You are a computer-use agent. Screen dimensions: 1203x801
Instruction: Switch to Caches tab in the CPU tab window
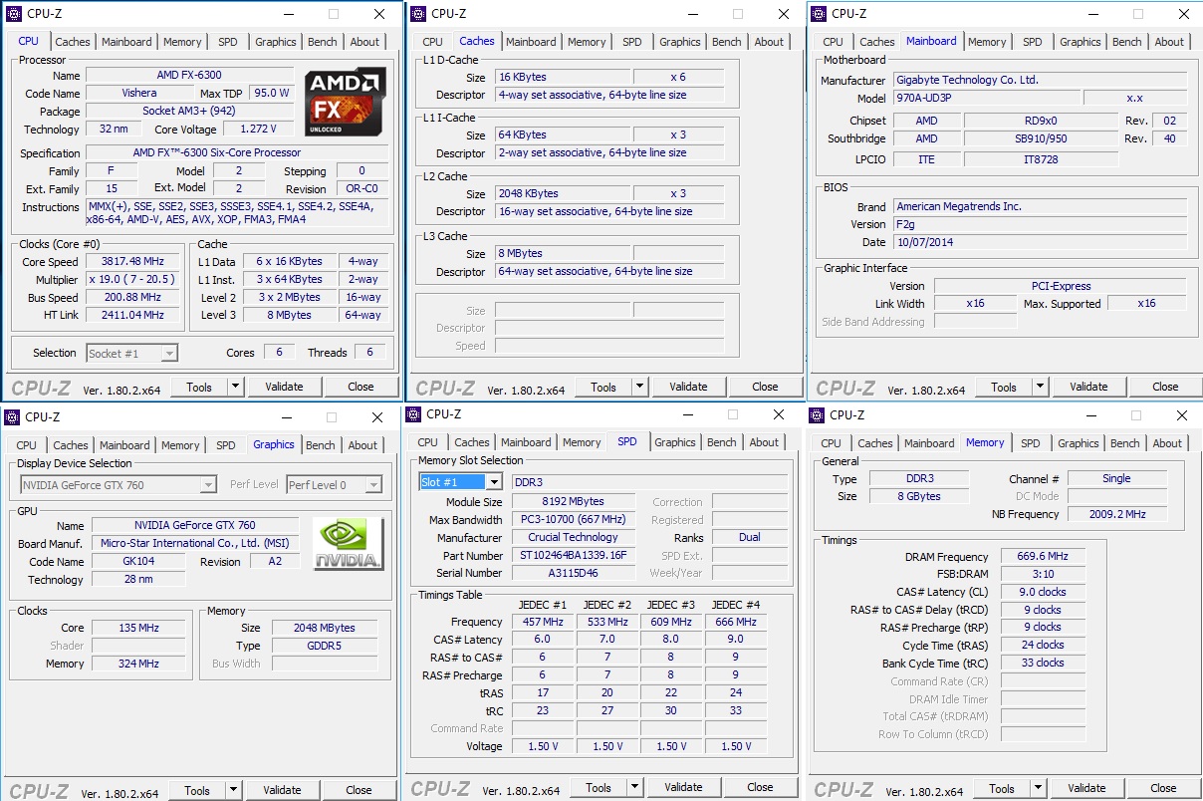pyautogui.click(x=73, y=42)
